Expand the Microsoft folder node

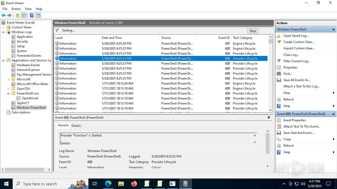[x=8, y=79]
